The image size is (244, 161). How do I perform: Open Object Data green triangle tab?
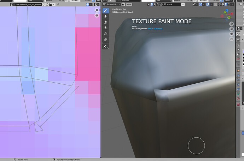point(238,94)
